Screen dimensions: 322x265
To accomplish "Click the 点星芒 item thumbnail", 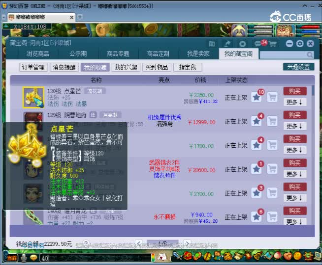I will click(x=33, y=97).
